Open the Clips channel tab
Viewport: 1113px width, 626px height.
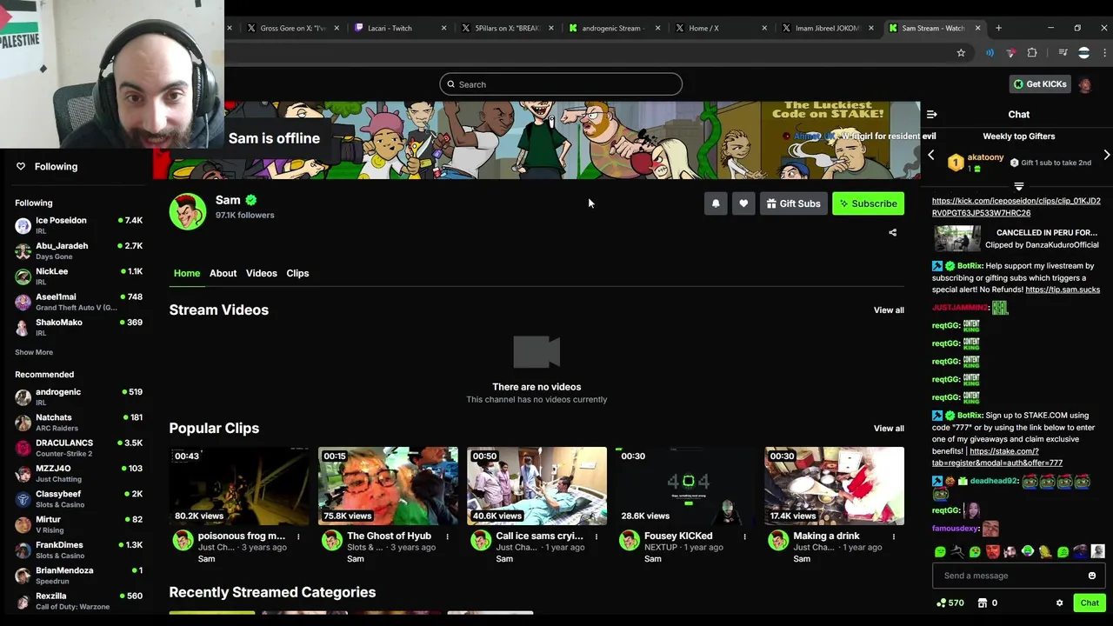(297, 273)
